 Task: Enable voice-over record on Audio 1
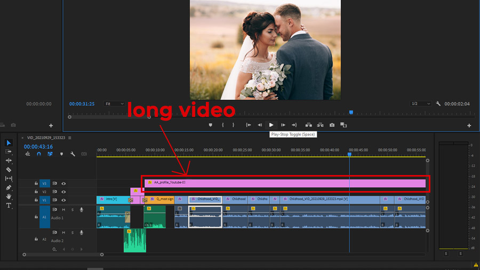(82, 210)
